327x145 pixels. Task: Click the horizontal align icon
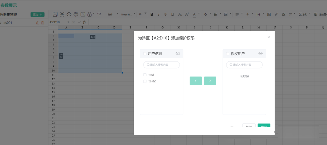237,15
